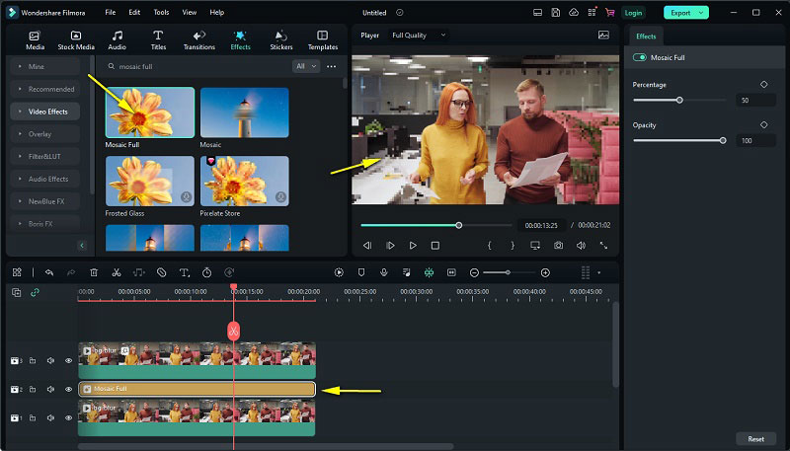Screen dimensions: 790x451
Task: Open the Stock Media tab
Action: (76, 40)
